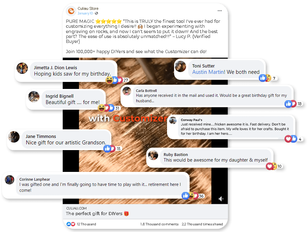Unmute the video via speaker icon
This screenshot has width=308, height=232.
(x=221, y=199)
